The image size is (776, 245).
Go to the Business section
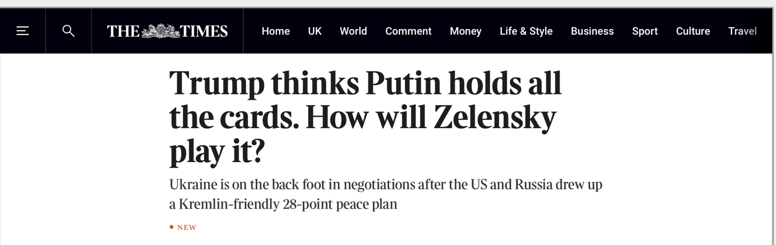592,31
